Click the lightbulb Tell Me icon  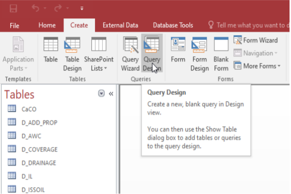coord(211,25)
